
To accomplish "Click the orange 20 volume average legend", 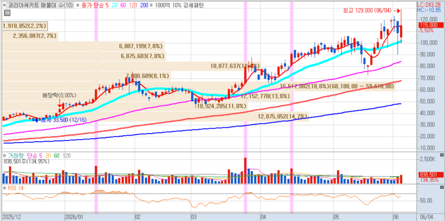I will (48, 156).
